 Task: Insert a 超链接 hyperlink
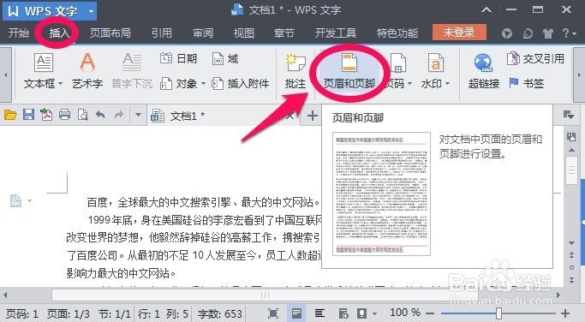pyautogui.click(x=484, y=71)
